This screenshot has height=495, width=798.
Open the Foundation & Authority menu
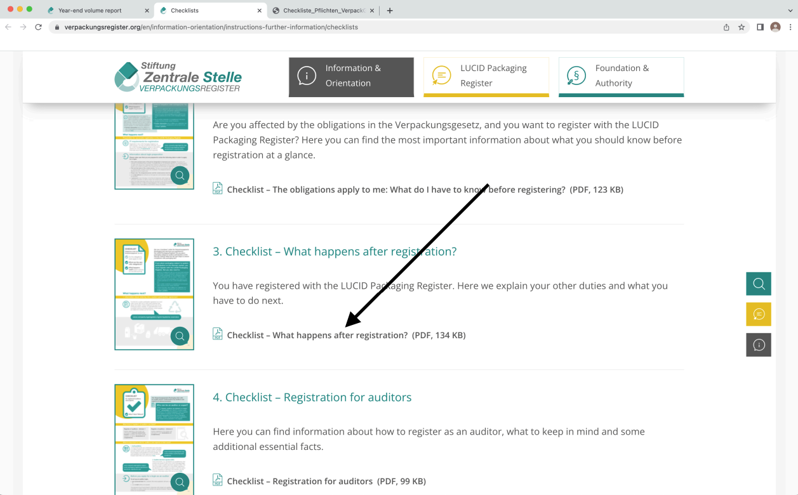621,76
